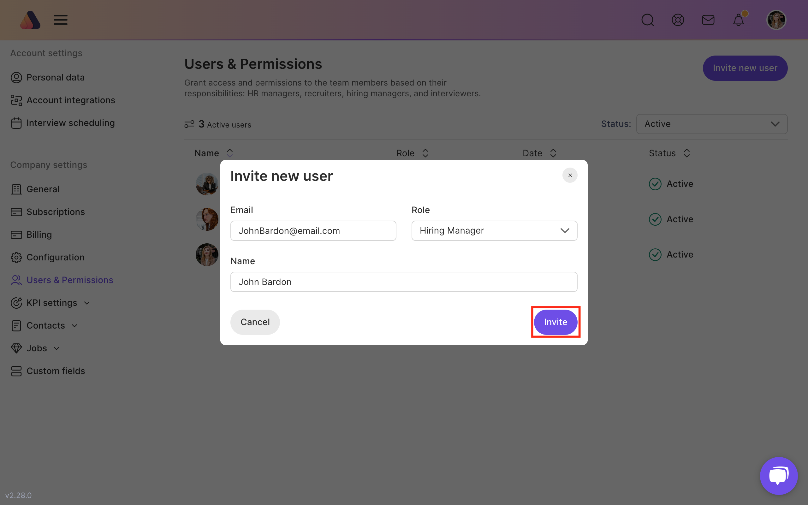This screenshot has height=505, width=808.
Task: Click the Invite new user header button
Action: [745, 68]
